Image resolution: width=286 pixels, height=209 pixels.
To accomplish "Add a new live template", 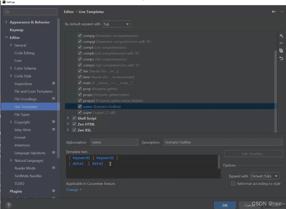I will (x=281, y=35).
